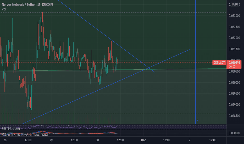
Task: Select the RSI (14, close) indicator label
Action: (x=11, y=129)
